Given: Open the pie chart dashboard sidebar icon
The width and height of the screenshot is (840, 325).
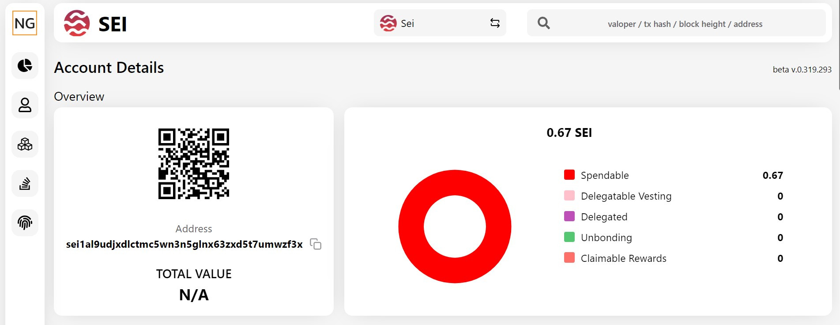Looking at the screenshot, I should coord(25,66).
